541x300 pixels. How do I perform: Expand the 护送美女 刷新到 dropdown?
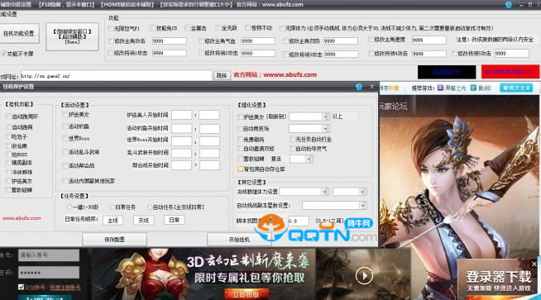(325, 117)
